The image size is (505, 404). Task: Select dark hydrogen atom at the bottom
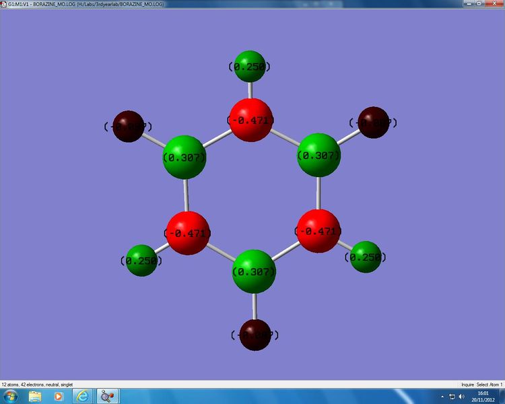tap(255, 335)
